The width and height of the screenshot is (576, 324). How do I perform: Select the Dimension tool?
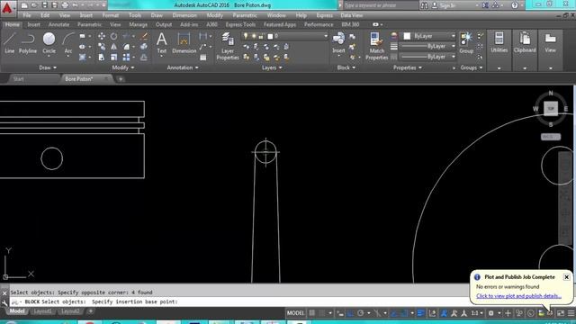[x=184, y=43]
